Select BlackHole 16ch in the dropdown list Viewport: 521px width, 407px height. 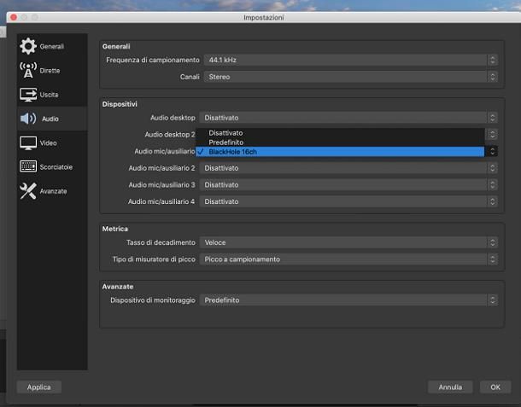pos(340,152)
